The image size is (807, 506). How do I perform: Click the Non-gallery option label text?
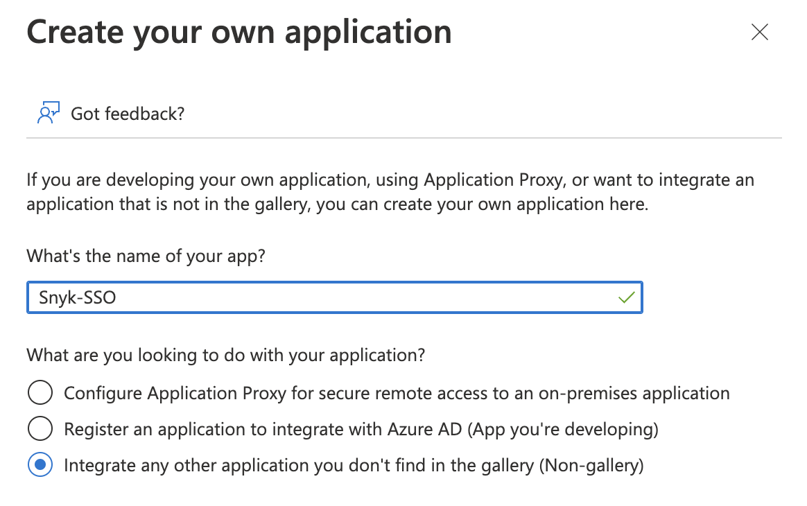(353, 464)
